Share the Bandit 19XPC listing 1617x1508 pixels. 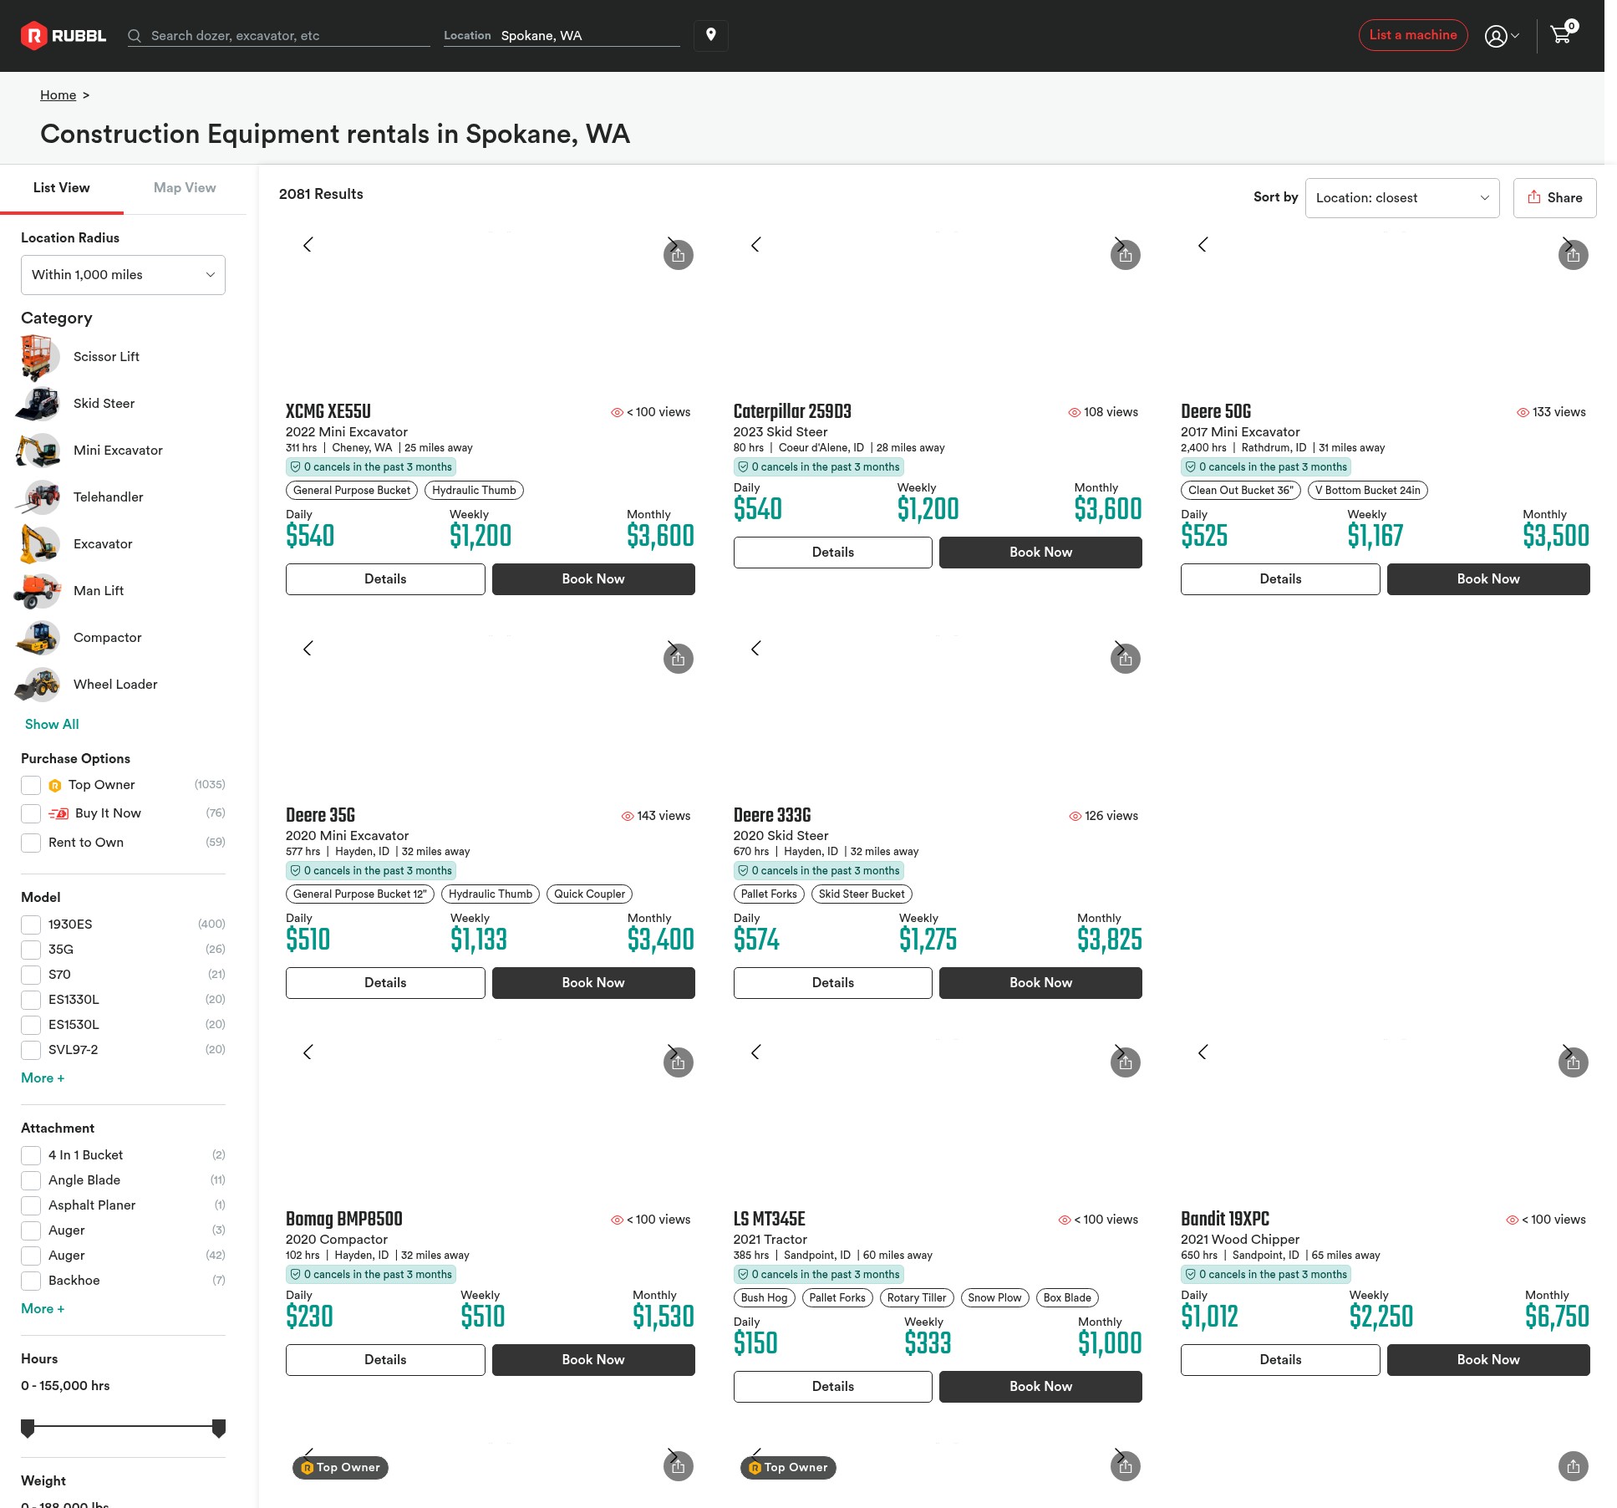pyautogui.click(x=1574, y=1062)
